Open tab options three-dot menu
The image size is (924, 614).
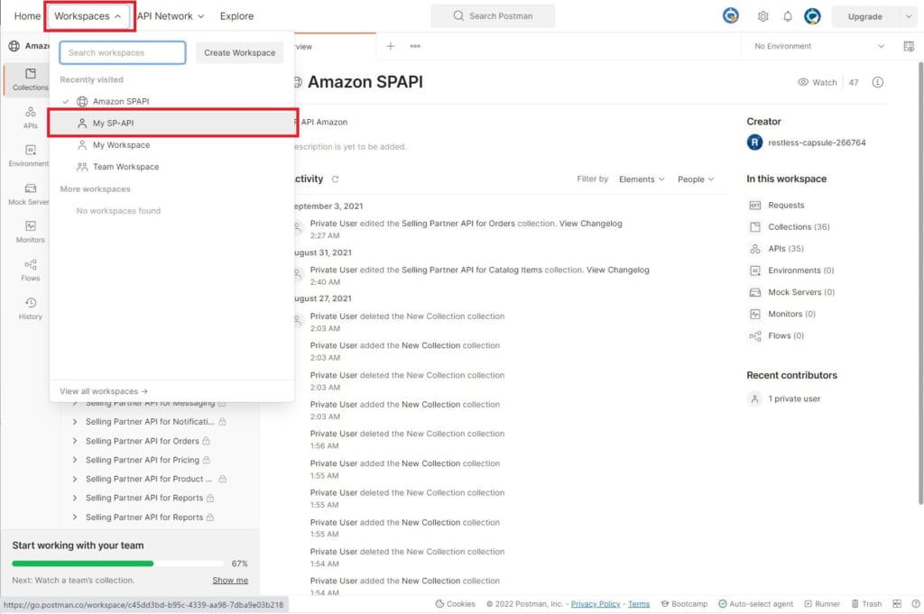tap(415, 46)
